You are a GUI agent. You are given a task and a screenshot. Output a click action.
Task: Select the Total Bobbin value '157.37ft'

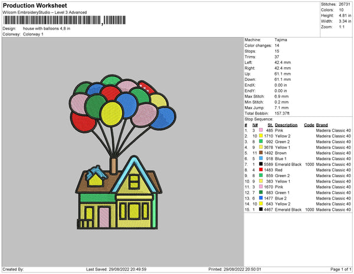pos(282,113)
